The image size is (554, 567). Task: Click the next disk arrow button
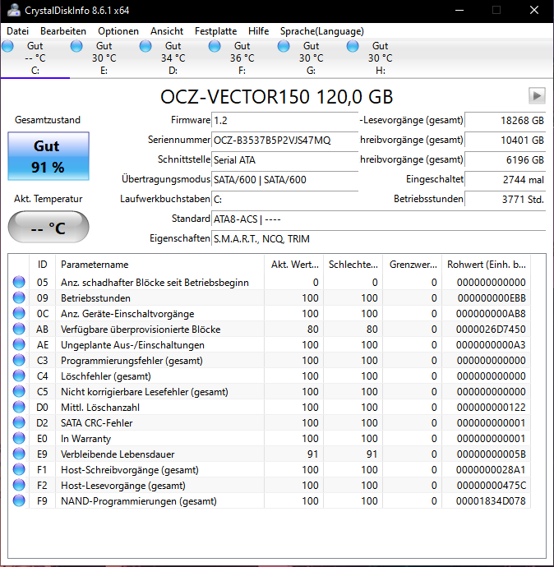pos(537,96)
